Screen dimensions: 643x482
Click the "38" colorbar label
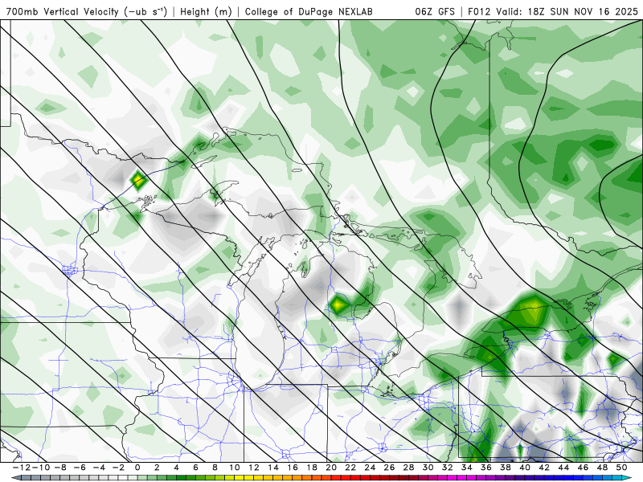506,468
